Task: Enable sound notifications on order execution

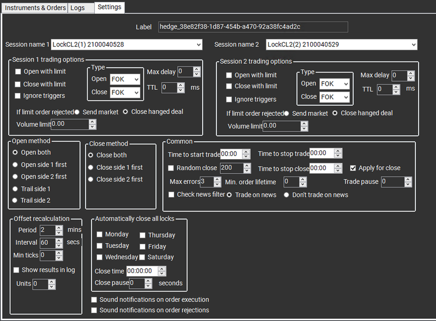Action: click(x=95, y=300)
